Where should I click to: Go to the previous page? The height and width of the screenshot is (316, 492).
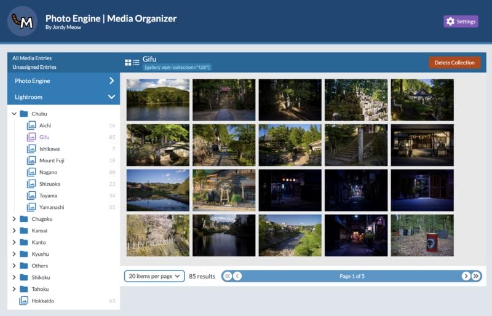[237, 276]
